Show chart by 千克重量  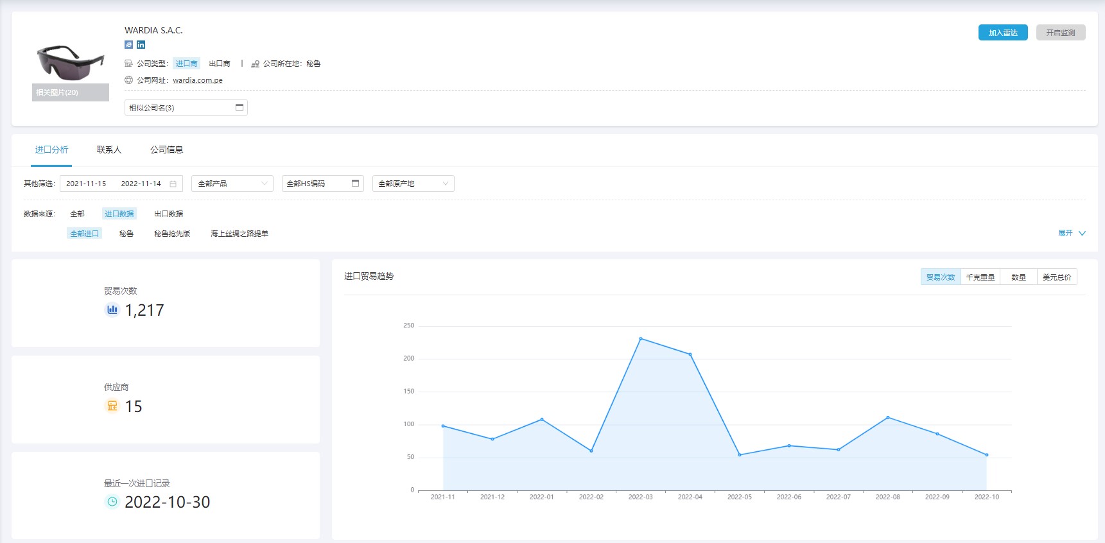pos(980,277)
